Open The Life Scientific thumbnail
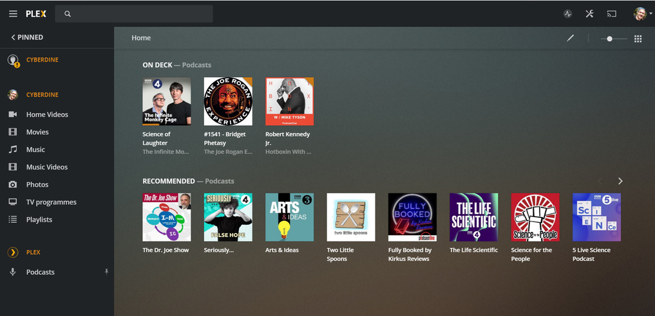Viewport: 655px width, 316px height. [474, 217]
